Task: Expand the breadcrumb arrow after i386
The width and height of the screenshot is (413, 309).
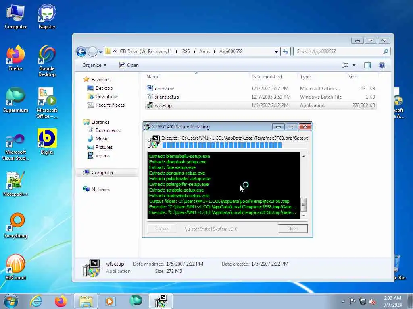Action: click(x=195, y=51)
